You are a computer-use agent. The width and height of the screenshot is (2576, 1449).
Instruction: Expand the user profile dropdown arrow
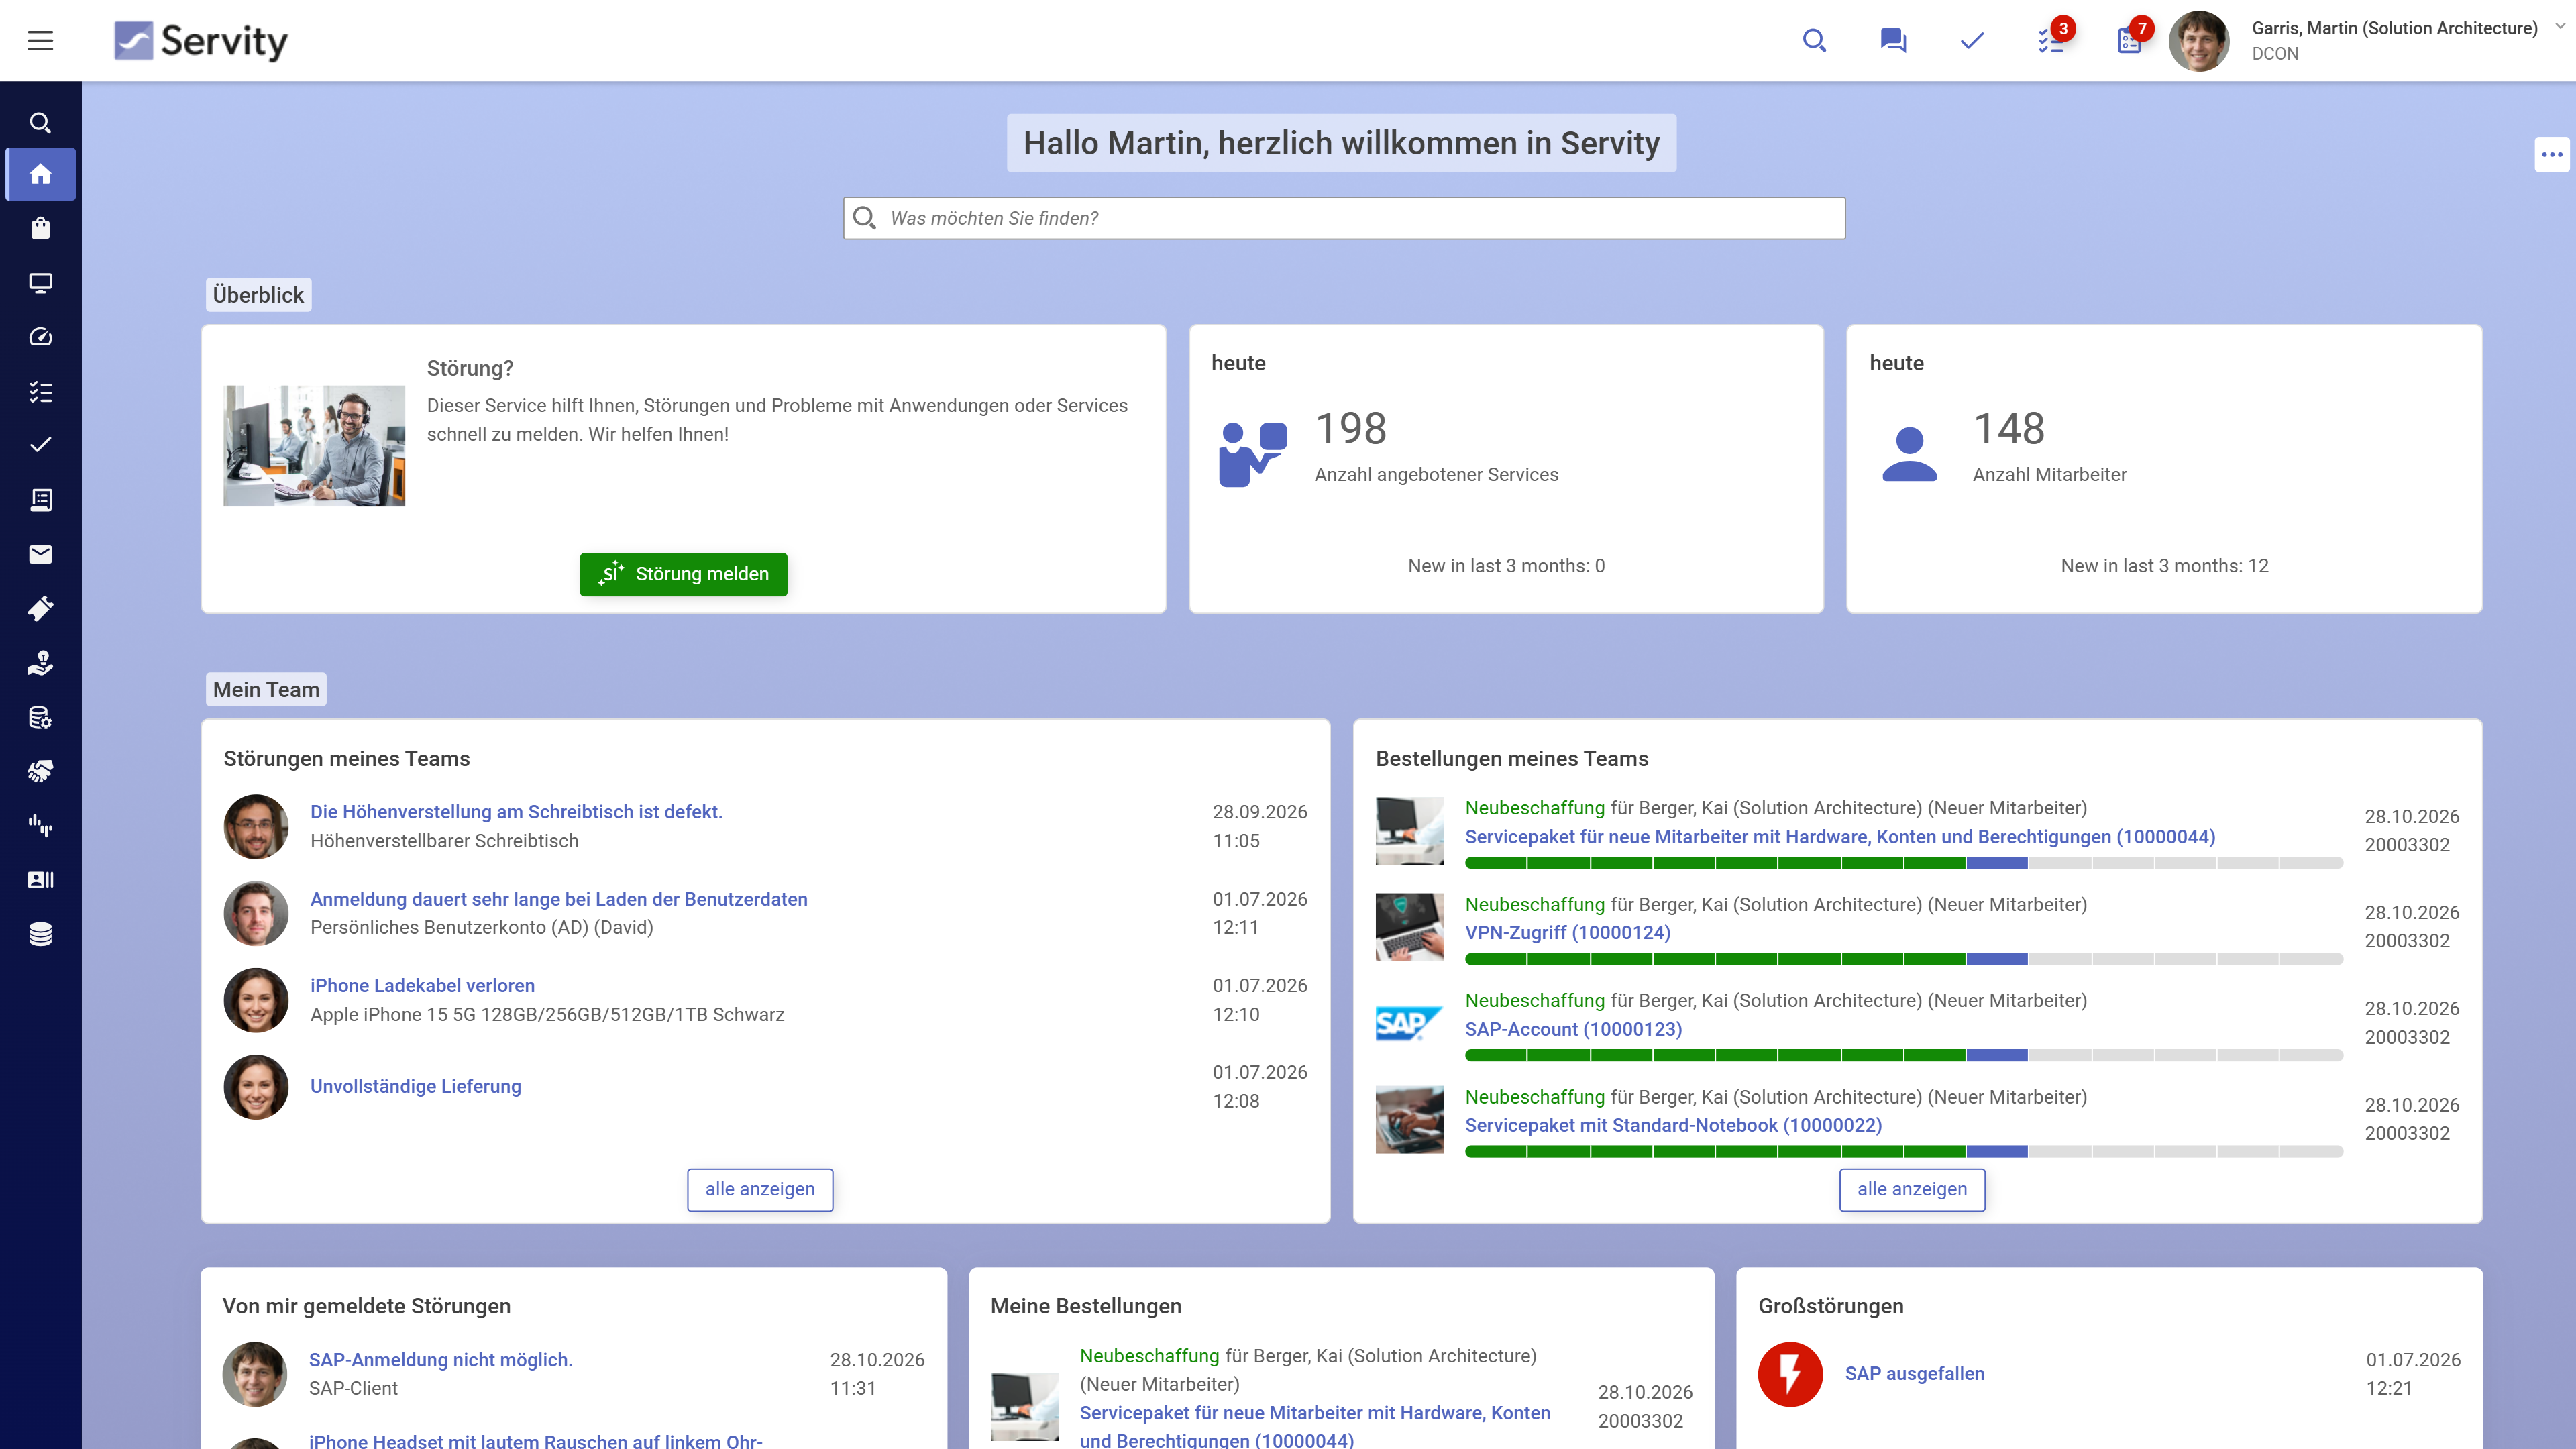(2560, 27)
